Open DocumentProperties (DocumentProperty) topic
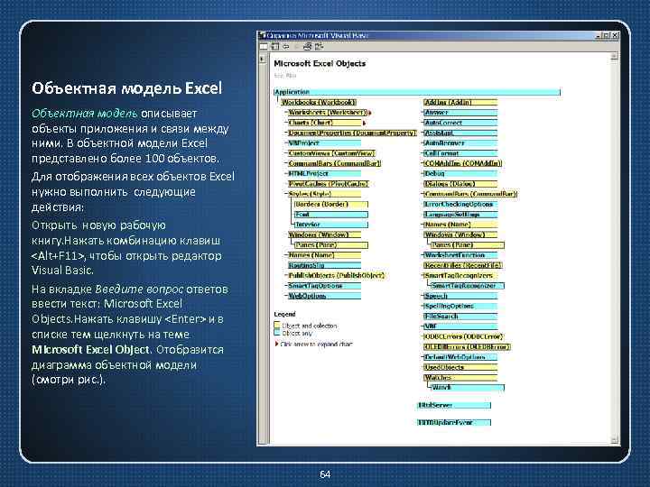The image size is (650, 487). 351,133
